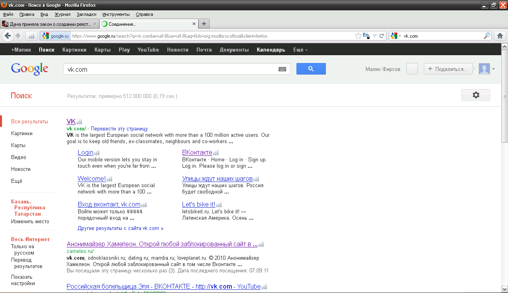
Task: Open the page rank bars toolbar icon
Action: 31,36
